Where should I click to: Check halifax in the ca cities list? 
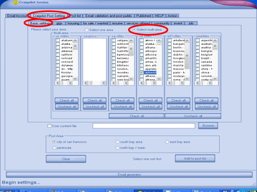114,48
